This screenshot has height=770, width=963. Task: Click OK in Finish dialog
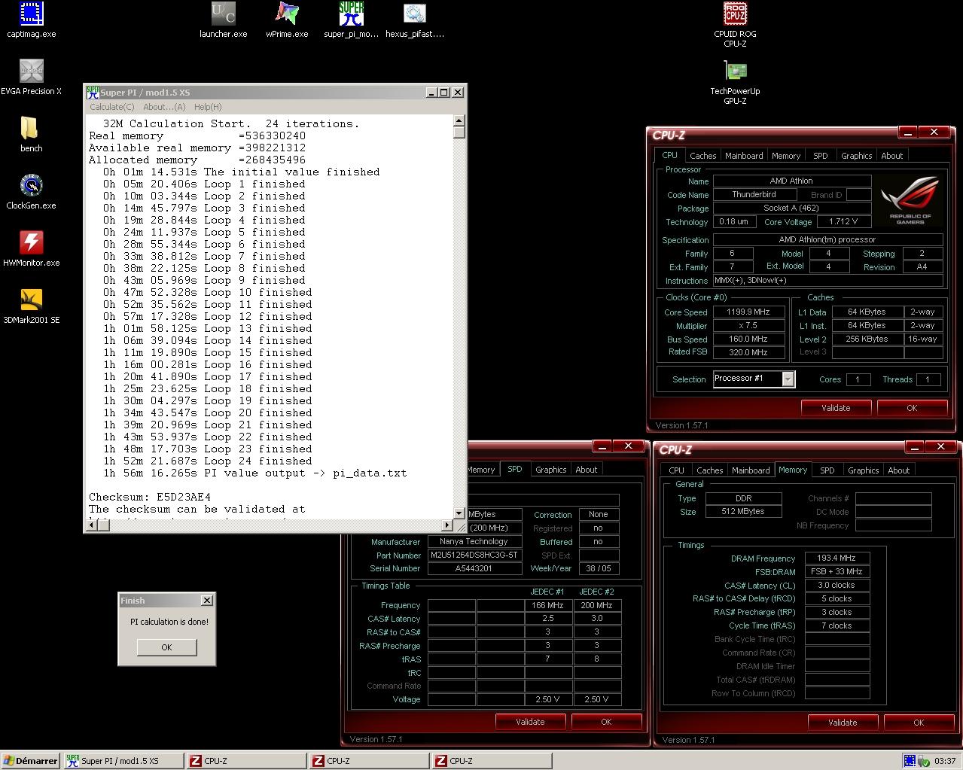click(x=166, y=647)
